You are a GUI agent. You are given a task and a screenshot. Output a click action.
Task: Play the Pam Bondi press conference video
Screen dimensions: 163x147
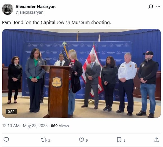click(x=81, y=73)
